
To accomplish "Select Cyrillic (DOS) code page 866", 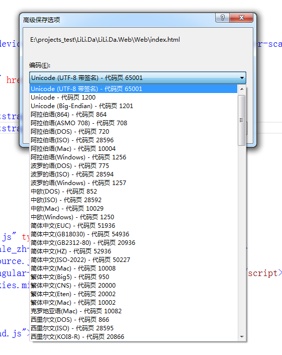I will click(134, 320).
